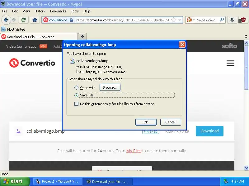Open the Bookmarks menu
This screenshot has height=186, width=249.
click(58, 11)
